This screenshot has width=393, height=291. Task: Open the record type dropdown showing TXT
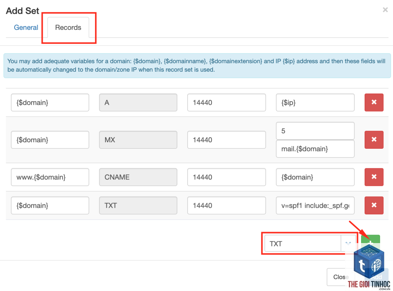[310, 243]
